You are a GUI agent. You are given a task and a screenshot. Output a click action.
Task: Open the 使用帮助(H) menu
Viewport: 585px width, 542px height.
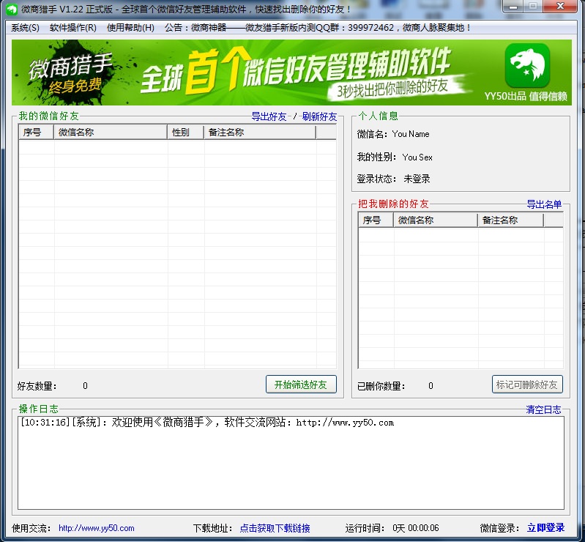point(130,28)
